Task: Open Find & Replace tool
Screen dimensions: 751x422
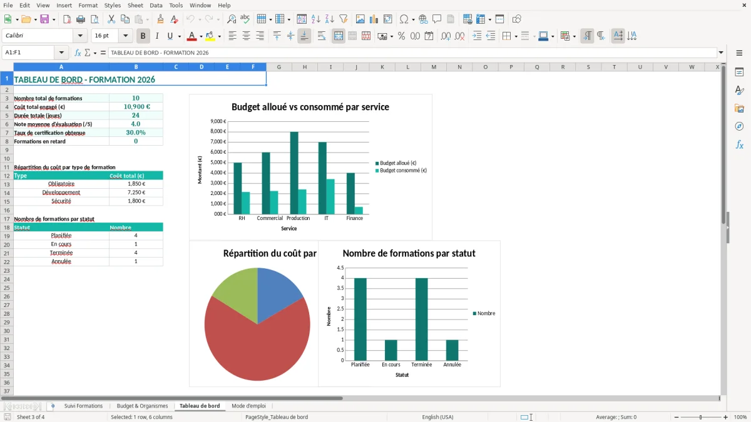Action: (x=232, y=19)
